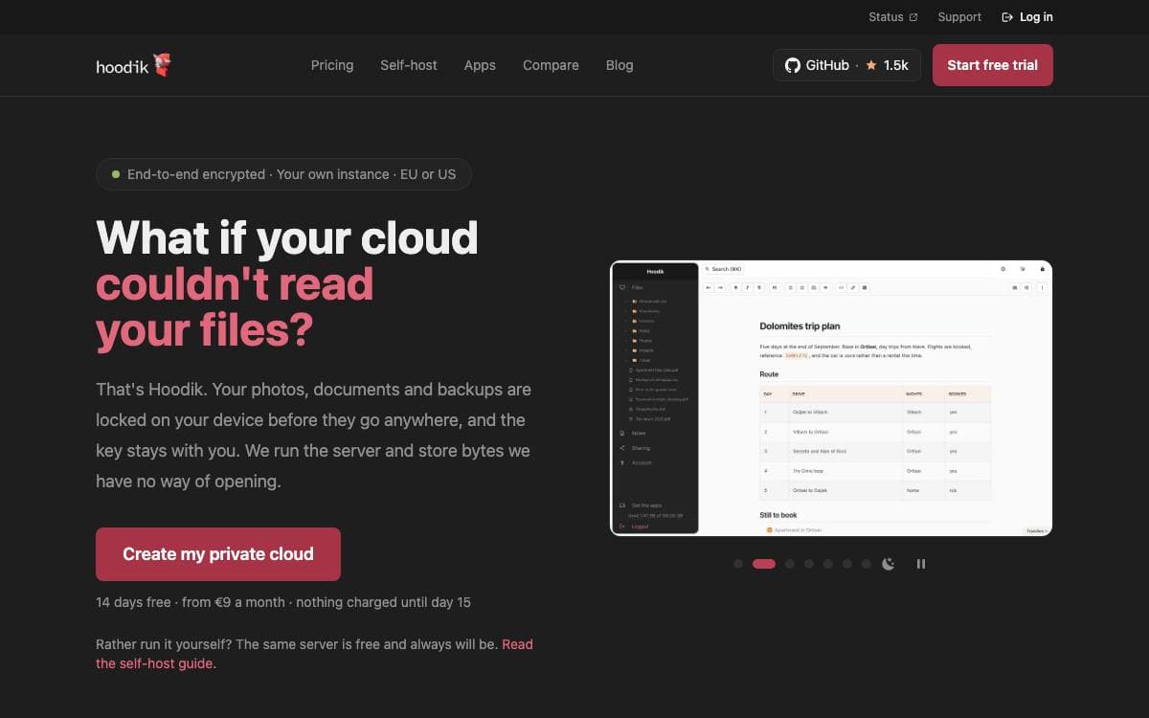Click the green status dot in badge
1149x718 pixels.
[x=116, y=174]
